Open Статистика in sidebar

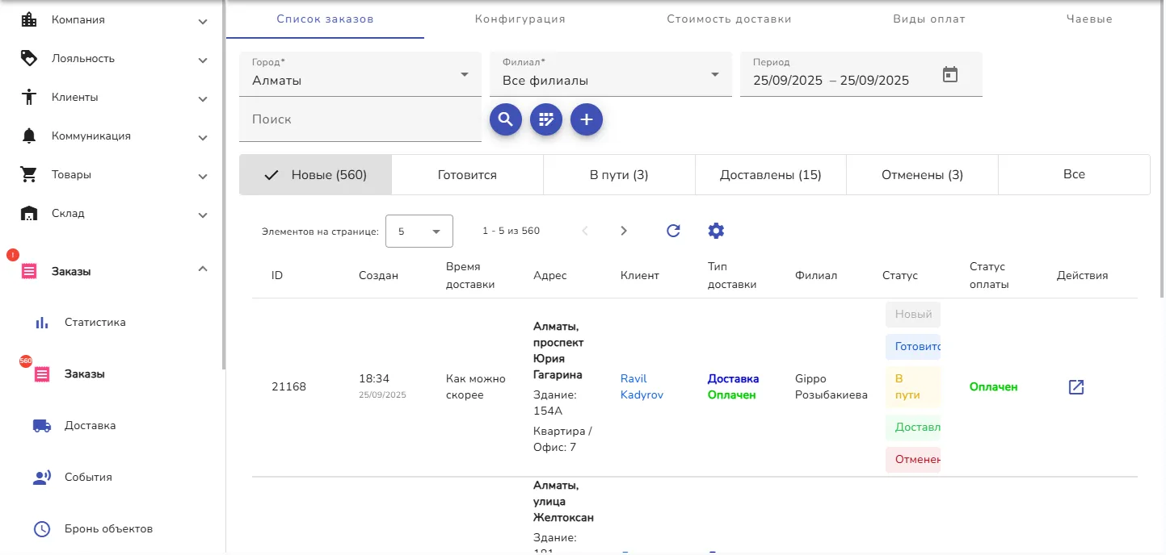click(x=95, y=323)
